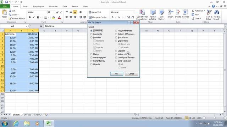Screen dimensions: 227x127
Task: Apply Percent Style format
Action: [119, 17]
